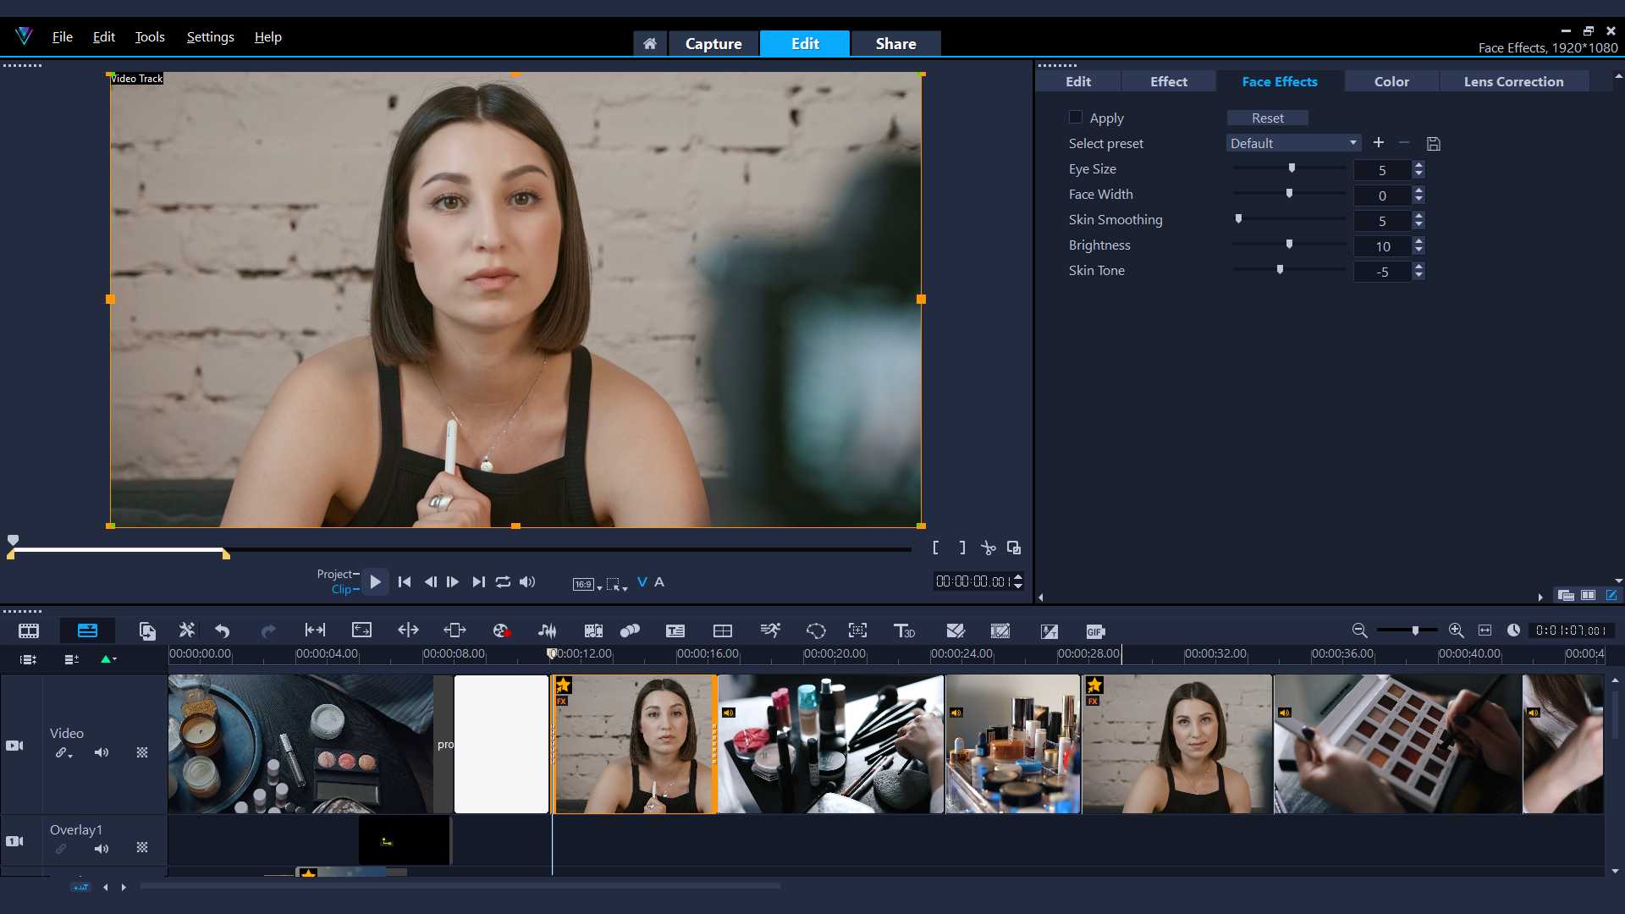Open the Sound Mixer tool

(x=548, y=631)
